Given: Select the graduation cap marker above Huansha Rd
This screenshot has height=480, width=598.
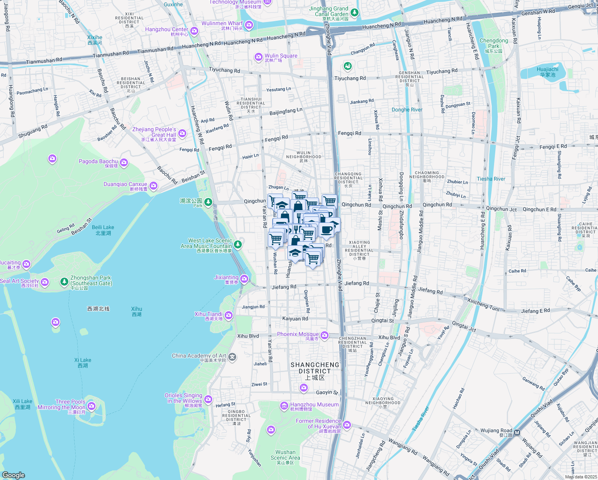Looking at the screenshot, I should 295,253.
